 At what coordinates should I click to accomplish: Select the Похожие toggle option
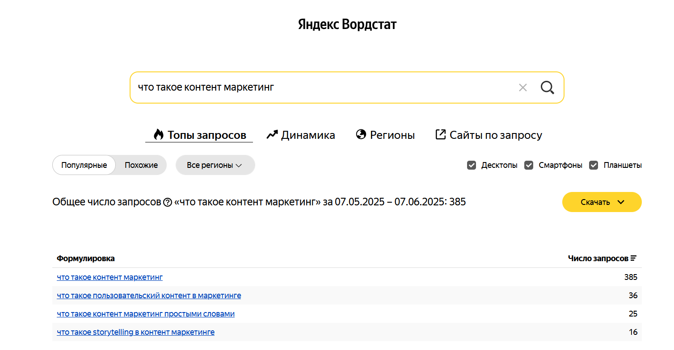(x=141, y=165)
